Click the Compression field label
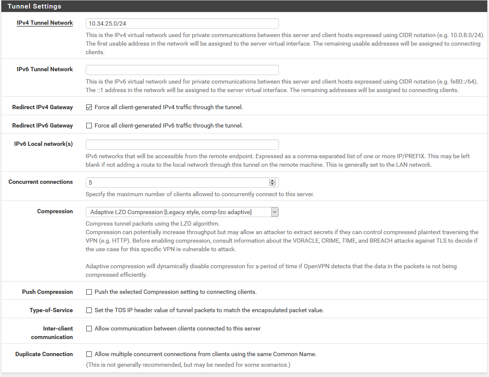Viewport: 489px width, 377px height. pos(55,212)
